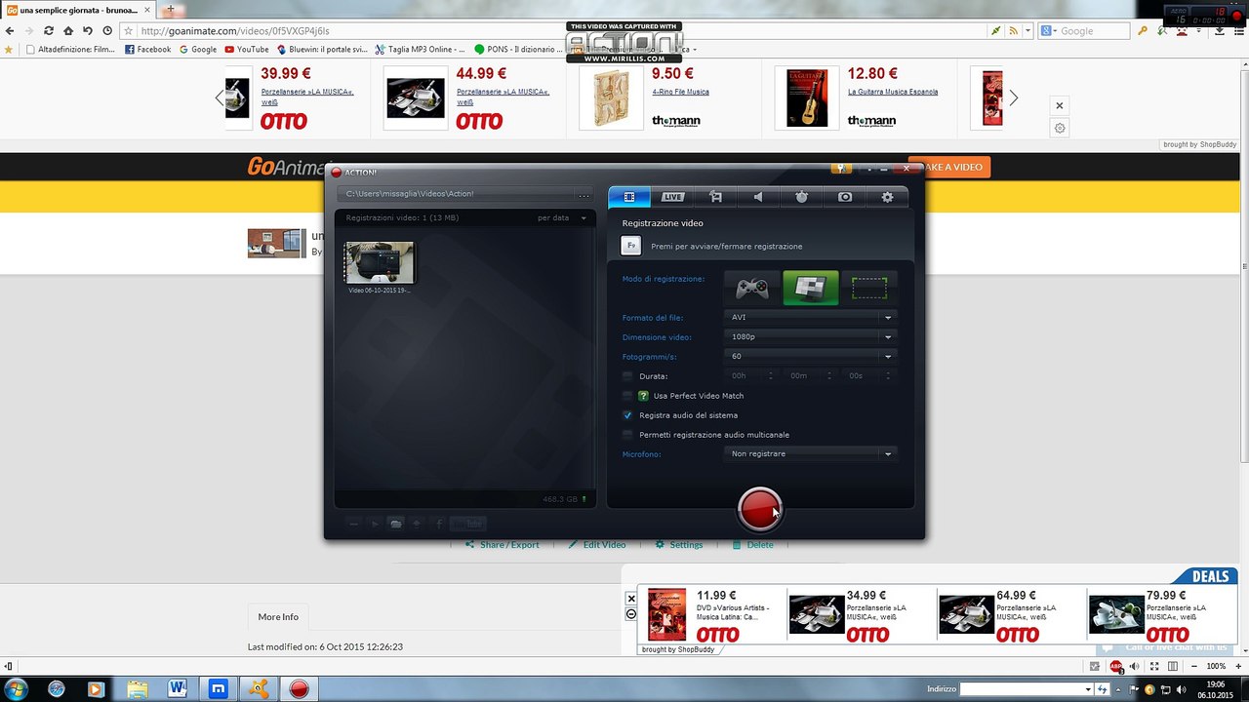The width and height of the screenshot is (1249, 702).
Task: Close the top ShopBuddy ad bar
Action: (1060, 105)
